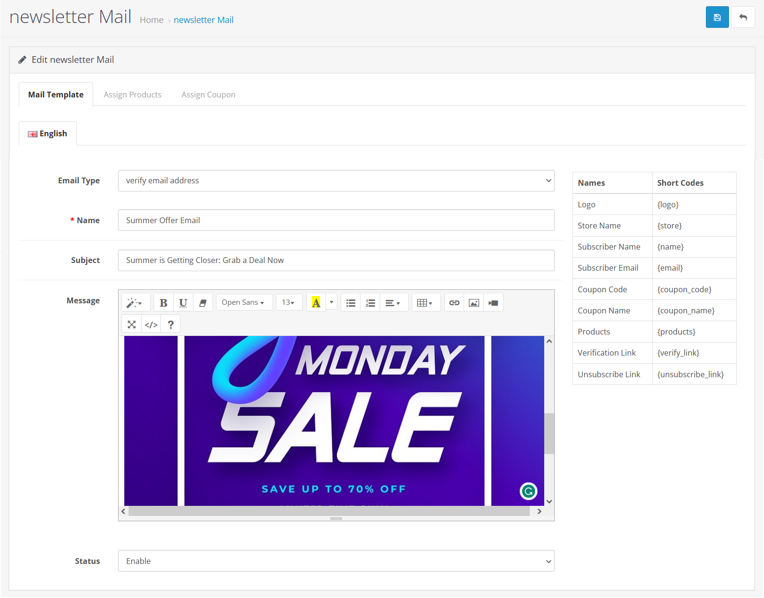Switch to the Assign Products tab
764x598 pixels.
(x=132, y=95)
